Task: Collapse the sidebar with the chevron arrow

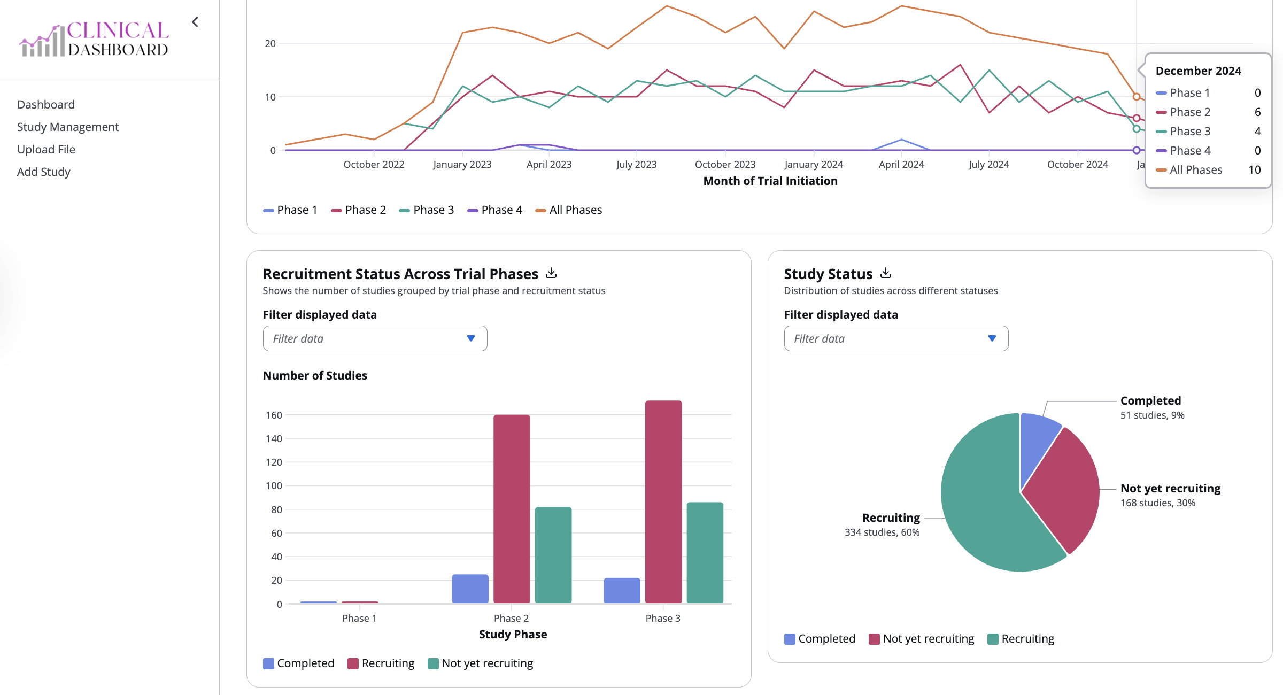Action: click(x=195, y=22)
